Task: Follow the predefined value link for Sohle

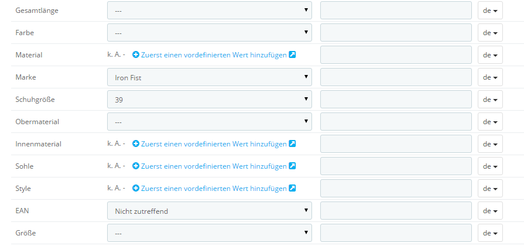Action: tap(214, 166)
